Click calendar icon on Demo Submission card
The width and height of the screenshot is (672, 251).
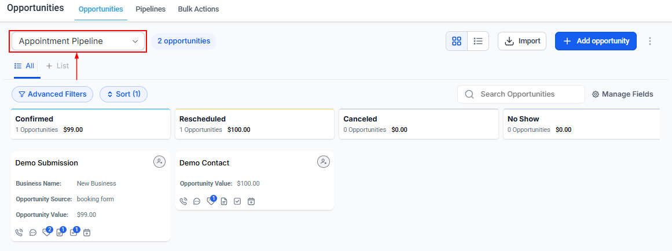[x=87, y=232]
